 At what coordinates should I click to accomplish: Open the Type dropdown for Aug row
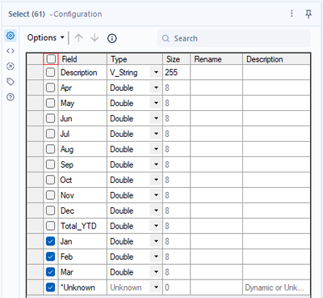(x=156, y=149)
